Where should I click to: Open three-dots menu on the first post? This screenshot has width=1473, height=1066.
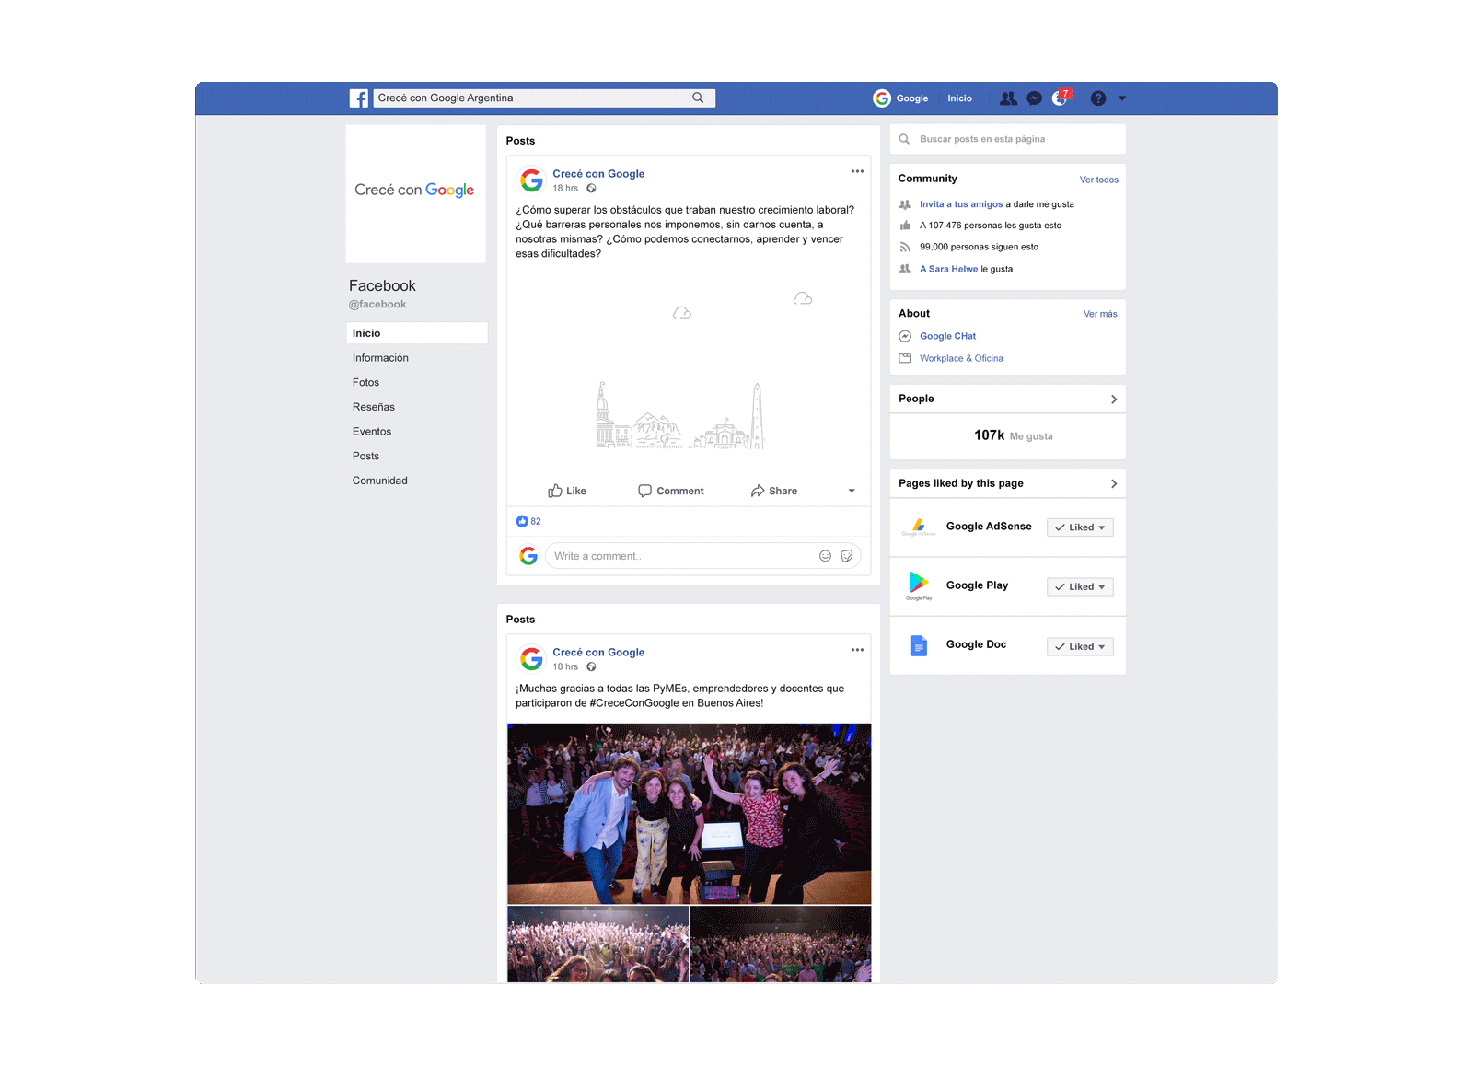[857, 171]
